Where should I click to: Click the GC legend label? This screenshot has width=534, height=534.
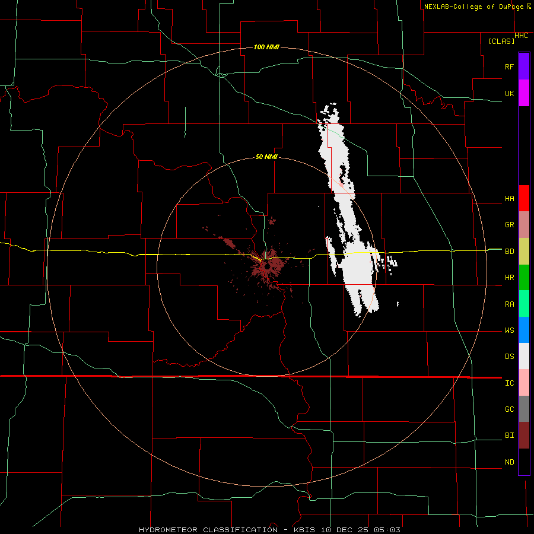coord(509,409)
